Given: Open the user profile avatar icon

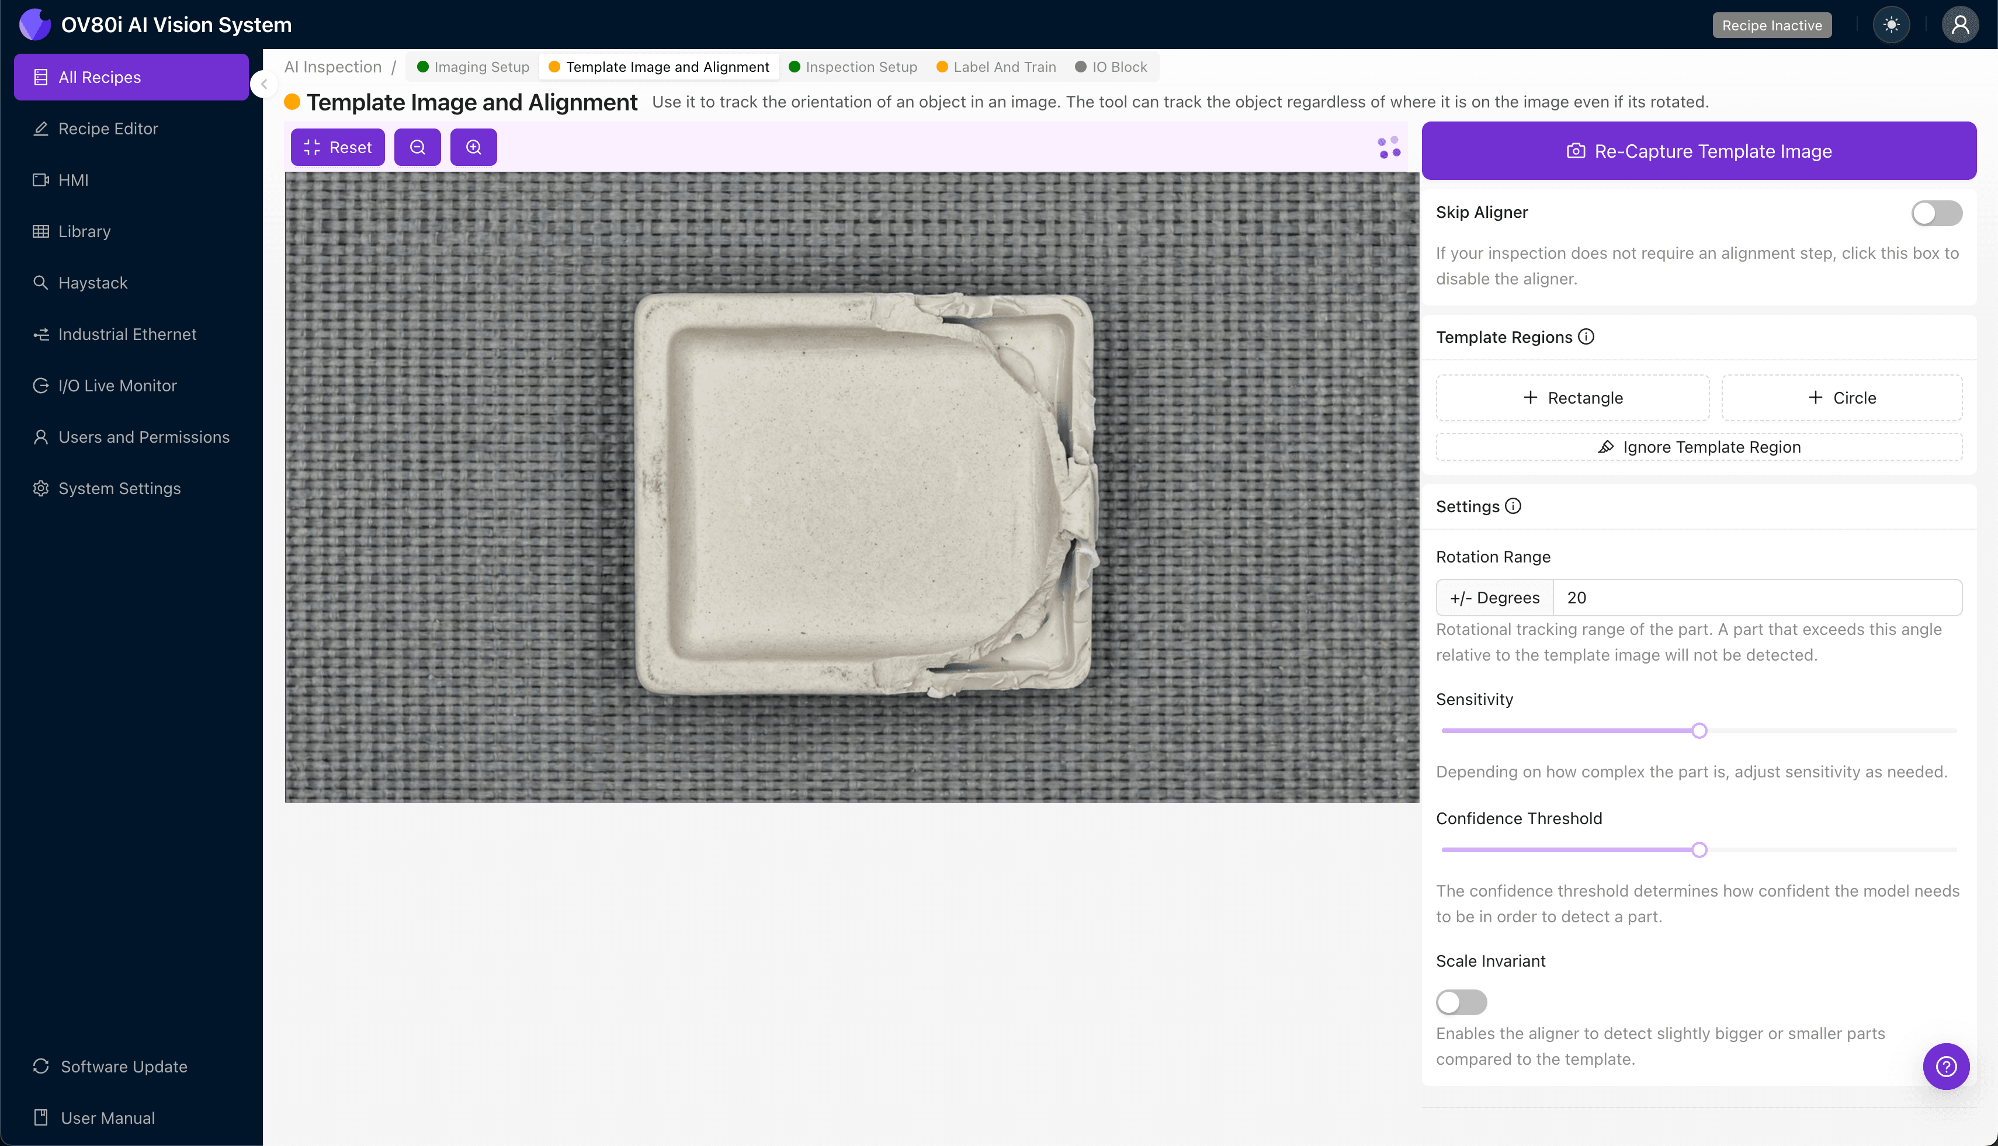Looking at the screenshot, I should pyautogui.click(x=1959, y=25).
